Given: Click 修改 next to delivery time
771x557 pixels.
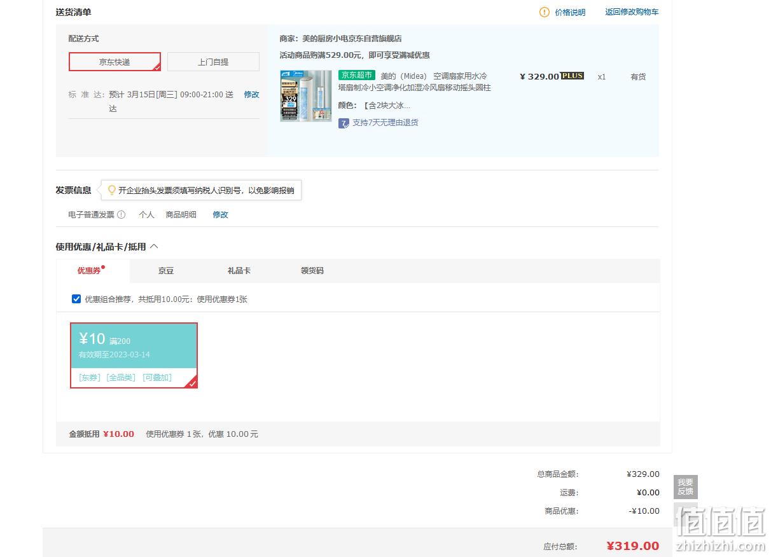Looking at the screenshot, I should click(x=252, y=95).
